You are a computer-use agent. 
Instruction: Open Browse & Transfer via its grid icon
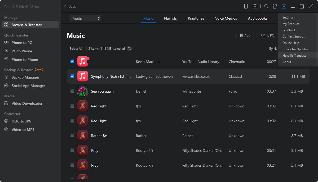(6, 25)
